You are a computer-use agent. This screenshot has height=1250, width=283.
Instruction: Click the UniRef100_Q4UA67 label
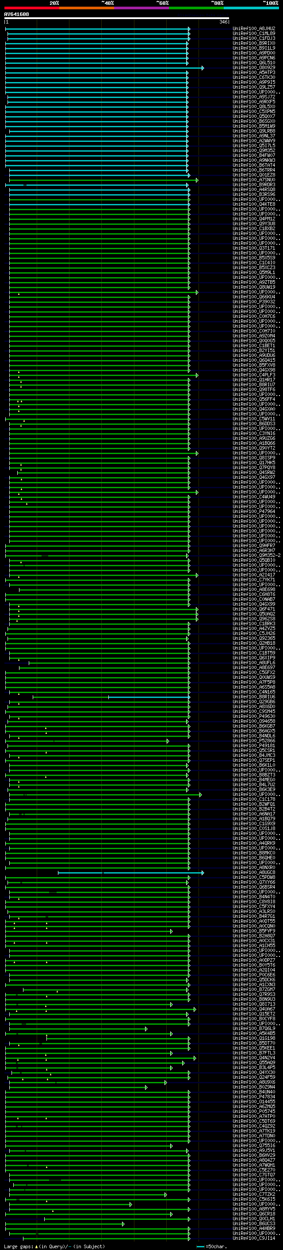[254, 1009]
